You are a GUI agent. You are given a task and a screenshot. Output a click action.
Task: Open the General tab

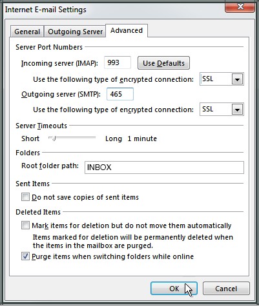pyautogui.click(x=27, y=32)
